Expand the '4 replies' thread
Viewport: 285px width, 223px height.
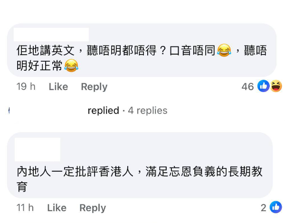147,111
